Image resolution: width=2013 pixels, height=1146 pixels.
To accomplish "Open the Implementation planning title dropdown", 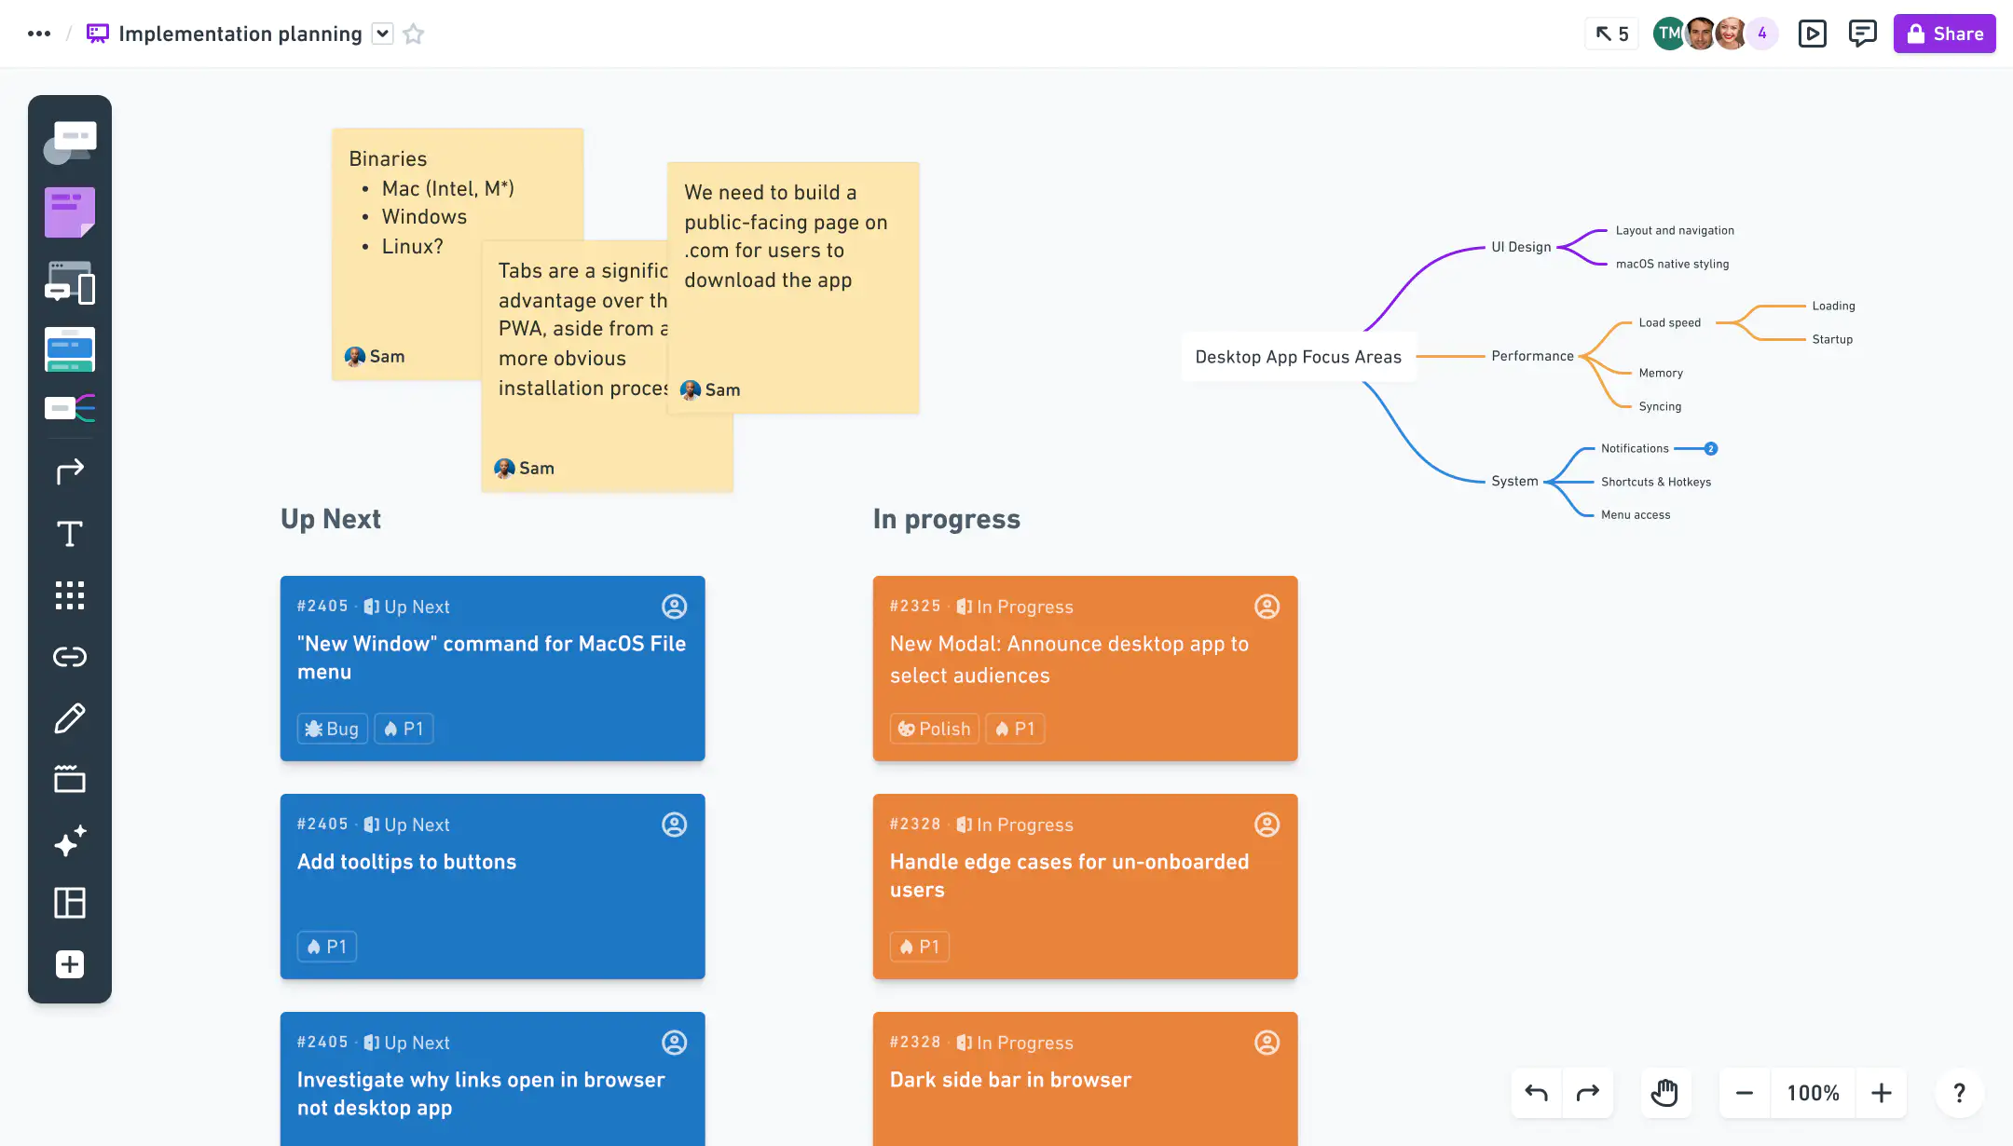I will 382,34.
